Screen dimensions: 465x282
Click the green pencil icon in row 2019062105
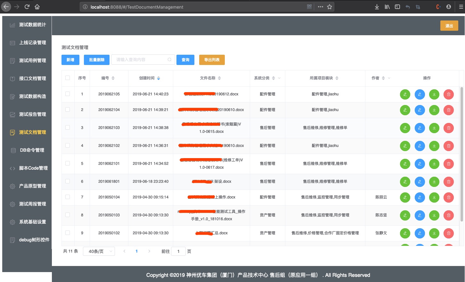(x=405, y=94)
